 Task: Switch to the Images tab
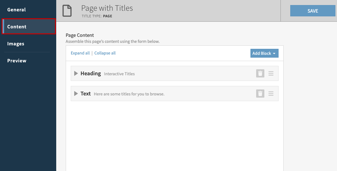[16, 44]
